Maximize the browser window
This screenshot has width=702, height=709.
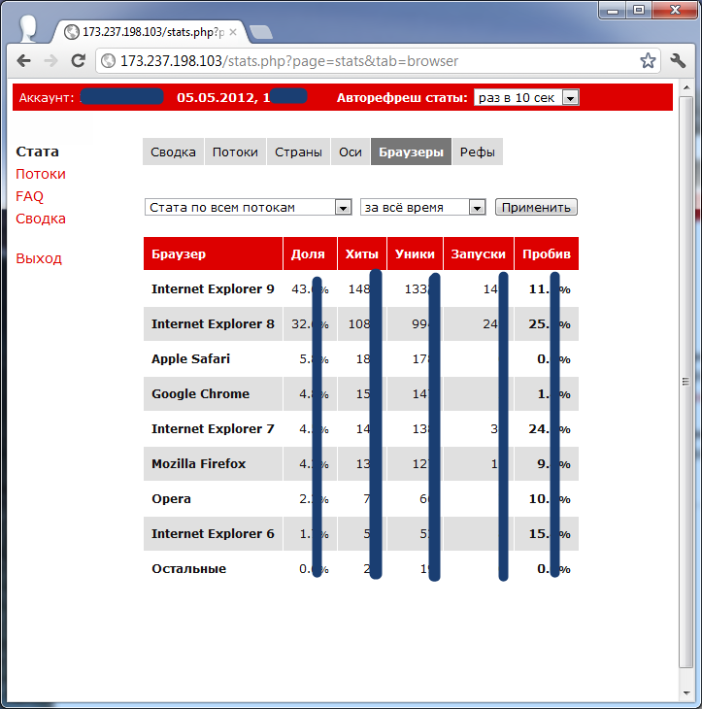point(639,10)
